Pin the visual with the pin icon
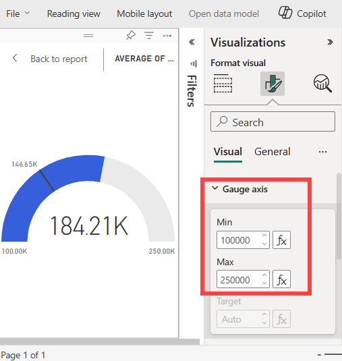 point(131,36)
